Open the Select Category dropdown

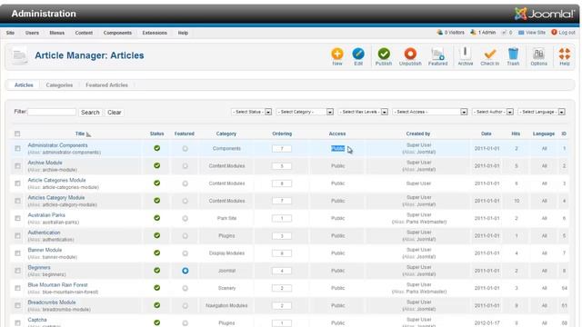[x=305, y=112]
